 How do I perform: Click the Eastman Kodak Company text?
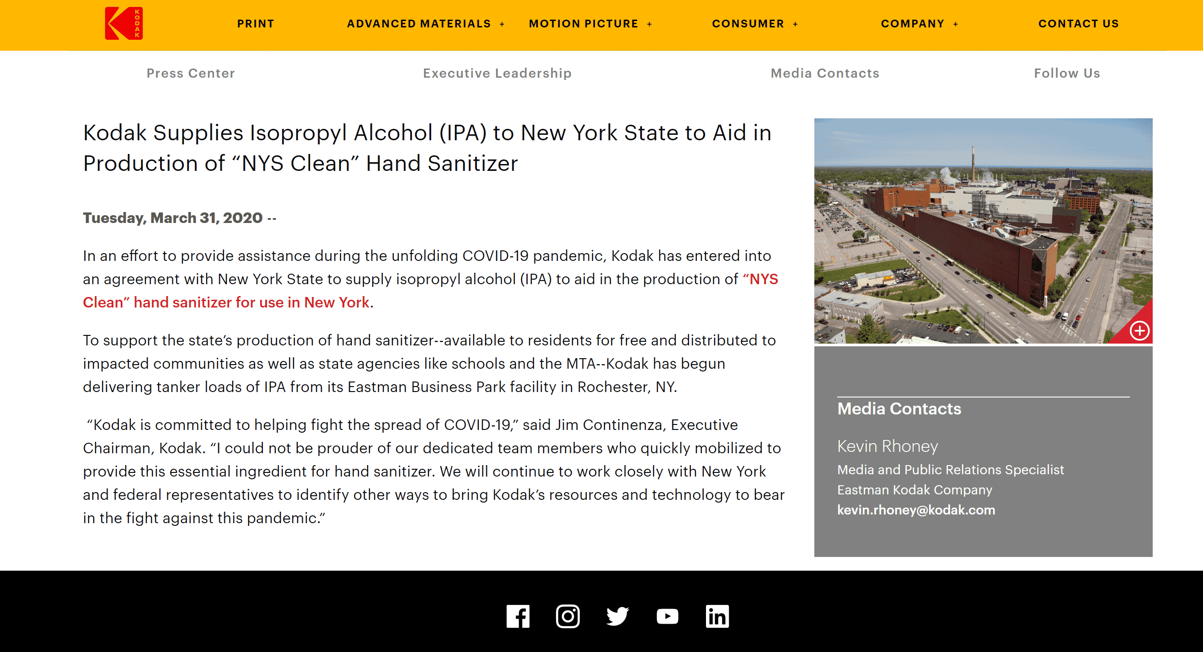click(x=914, y=490)
